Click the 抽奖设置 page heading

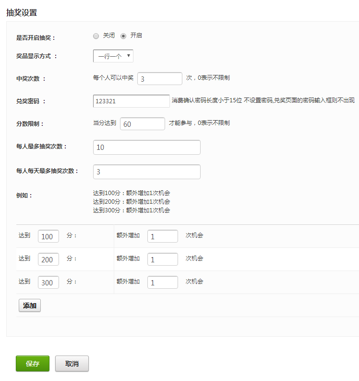[x=22, y=13]
